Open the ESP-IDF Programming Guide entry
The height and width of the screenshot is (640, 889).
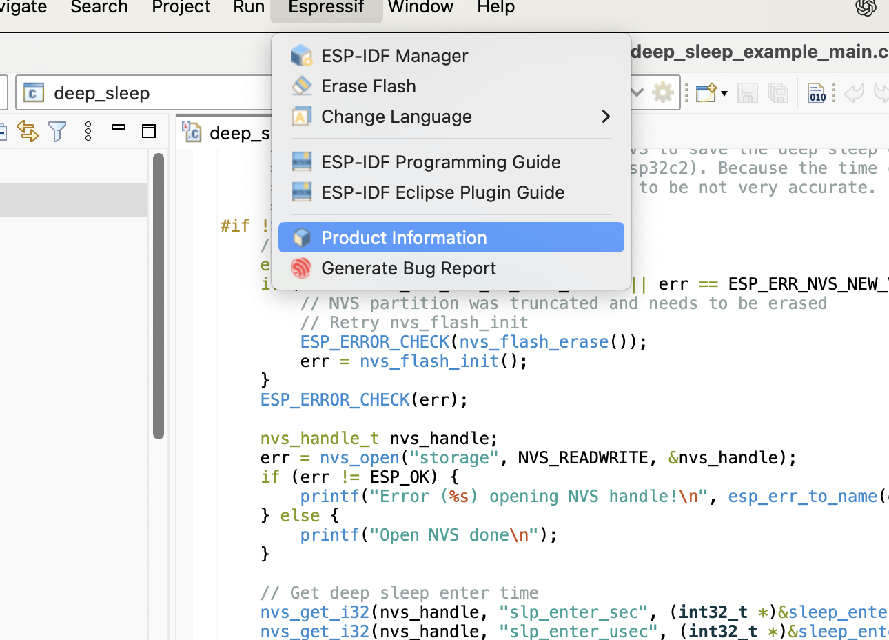pos(451,162)
